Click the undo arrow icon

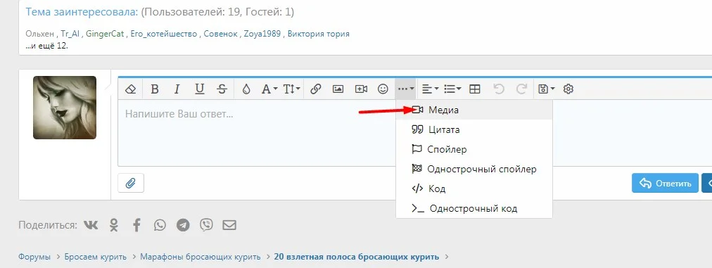(x=499, y=89)
